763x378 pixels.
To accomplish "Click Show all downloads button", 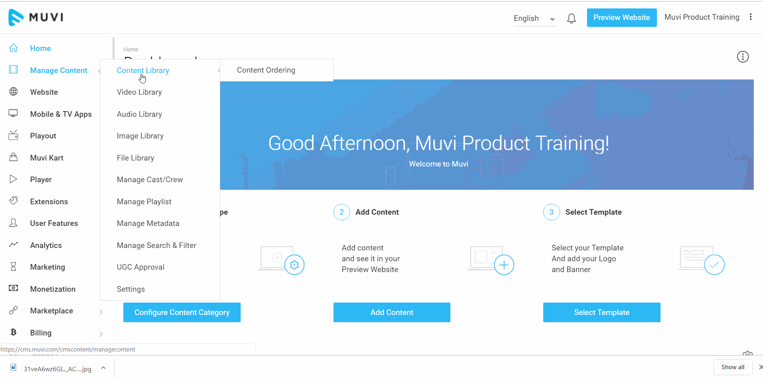I will (x=733, y=367).
